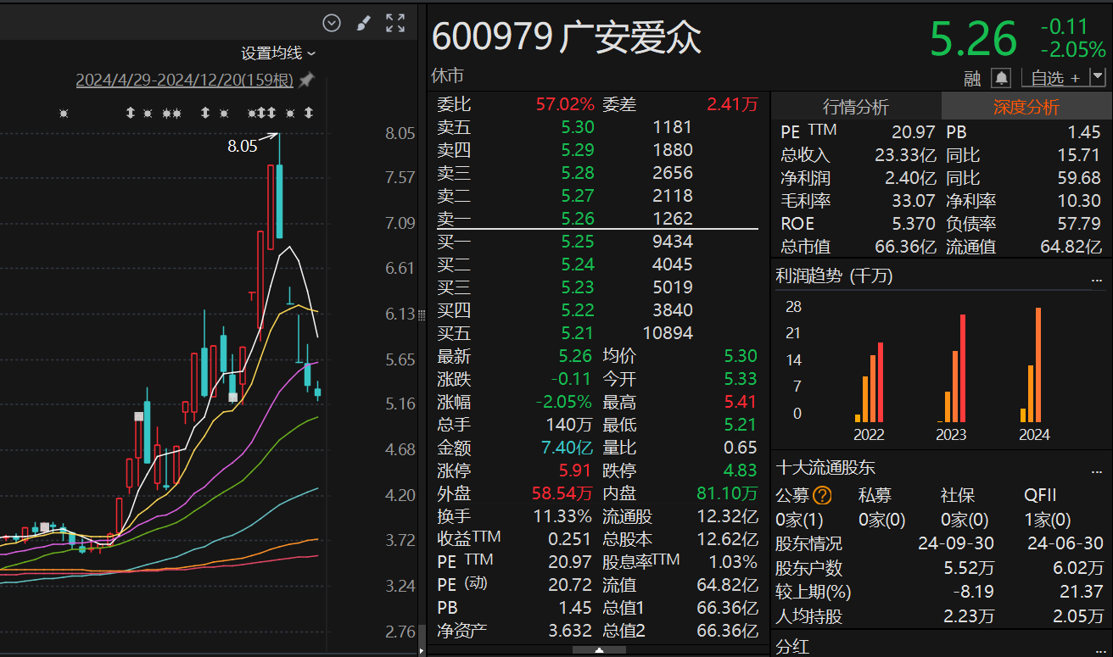Click the 股息率TTM value 1.03%

coord(733,562)
